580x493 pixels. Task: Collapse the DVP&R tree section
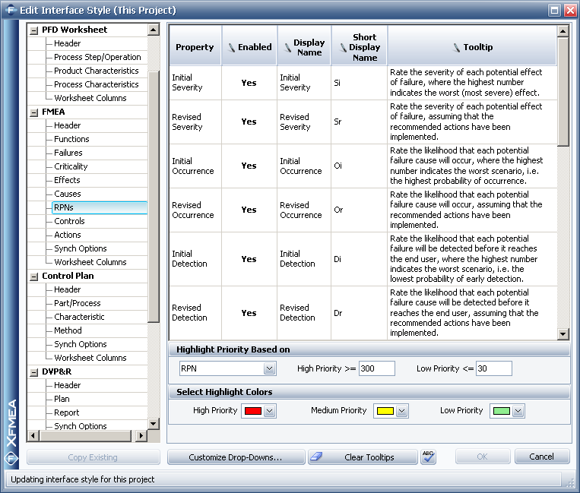click(33, 372)
